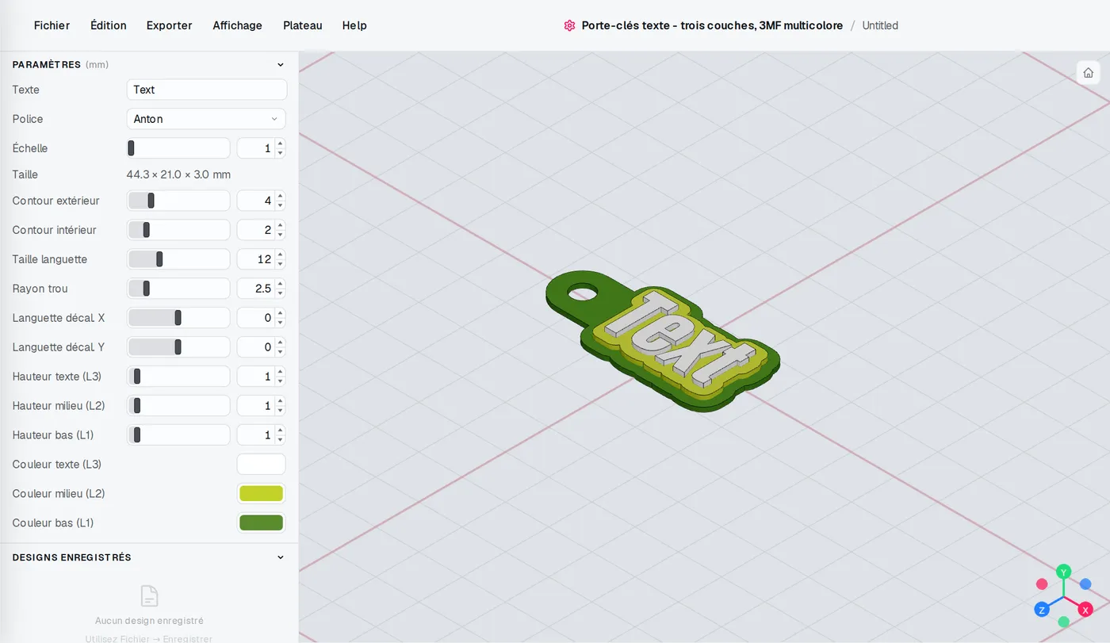The width and height of the screenshot is (1110, 643).
Task: Click the Rayon trou slider
Action: (178, 289)
